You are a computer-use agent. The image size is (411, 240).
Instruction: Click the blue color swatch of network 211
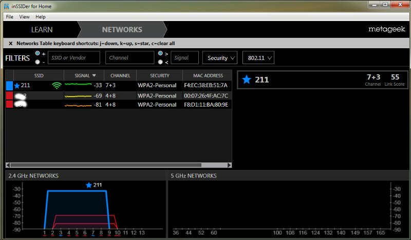pos(9,86)
